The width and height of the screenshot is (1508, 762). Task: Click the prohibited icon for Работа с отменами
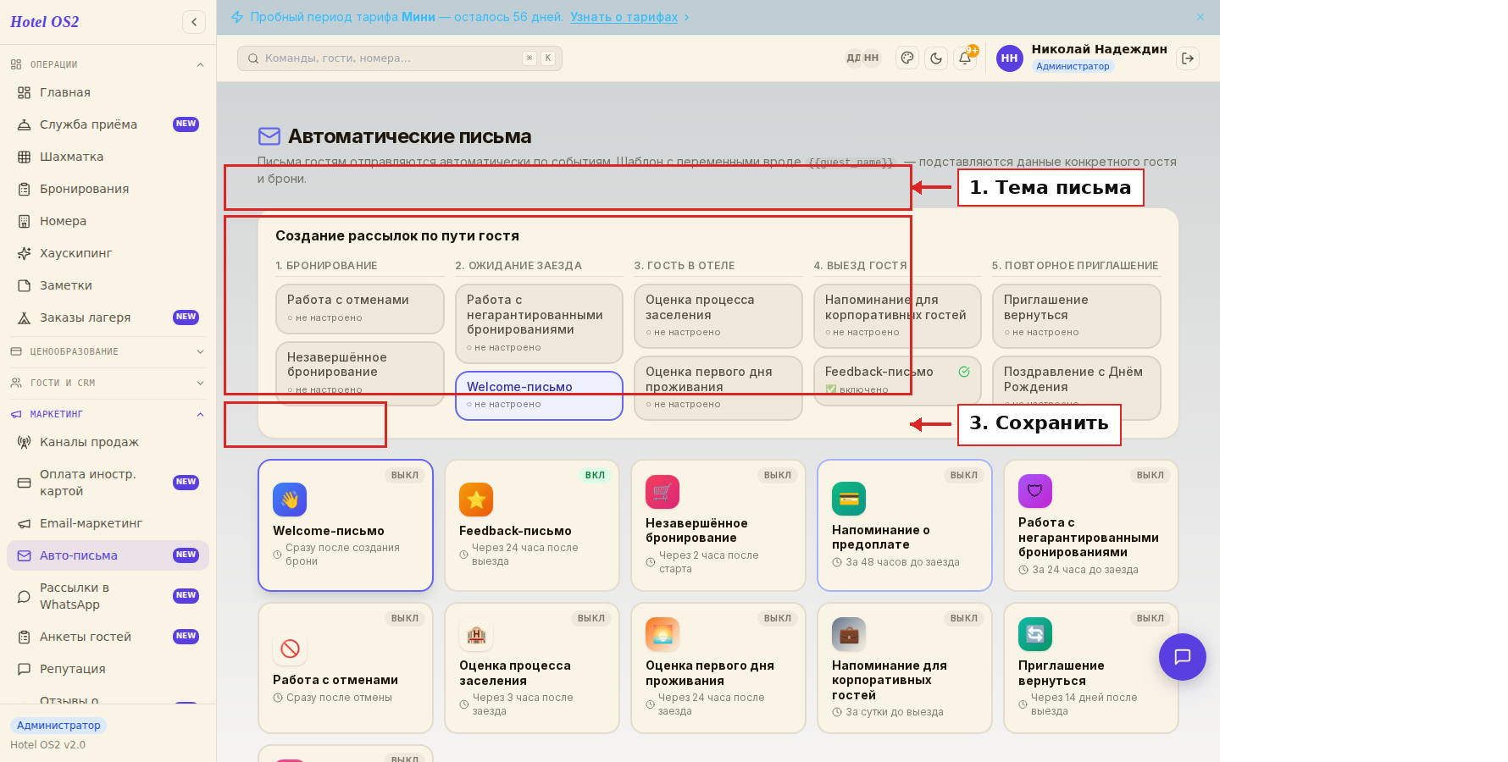click(x=290, y=649)
